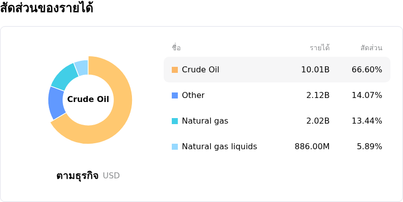
Task: Click the light blue Natural gas liquids swatch
Action: coord(175,147)
